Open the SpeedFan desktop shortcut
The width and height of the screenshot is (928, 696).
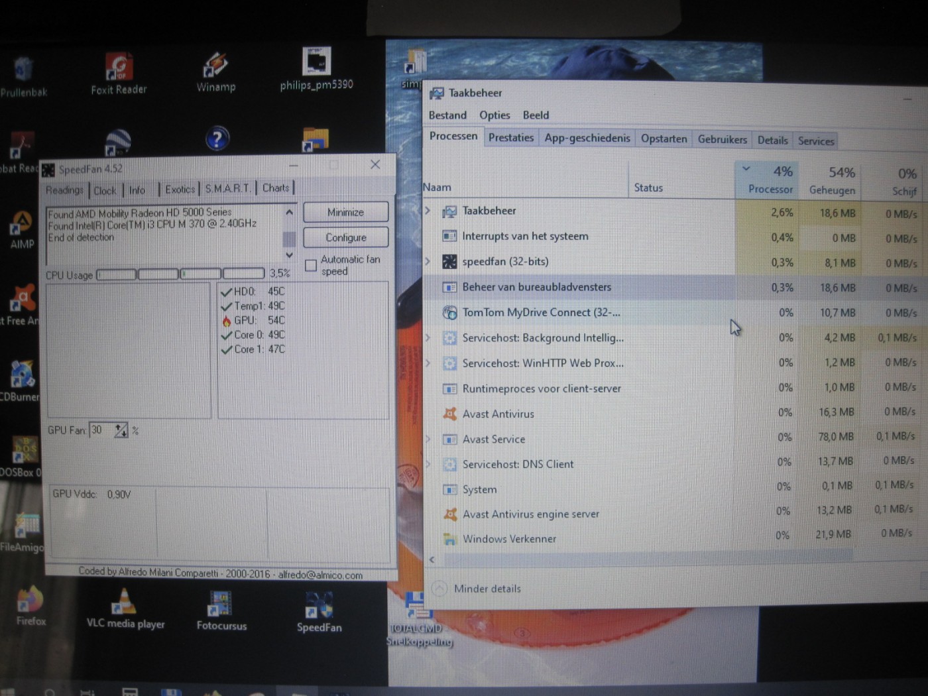pos(319,611)
